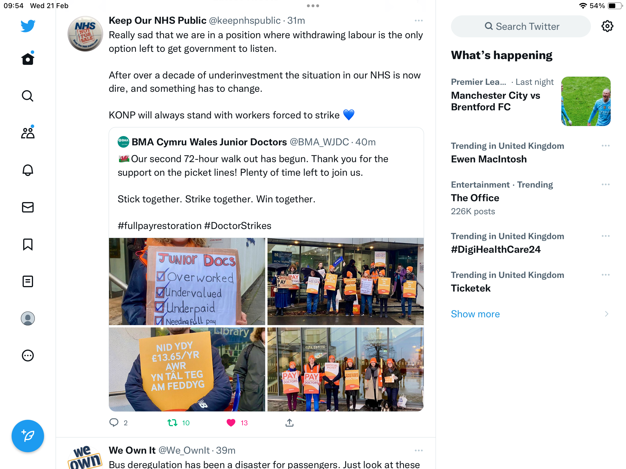Open the Bookmarks icon
626x469 pixels.
click(x=28, y=244)
